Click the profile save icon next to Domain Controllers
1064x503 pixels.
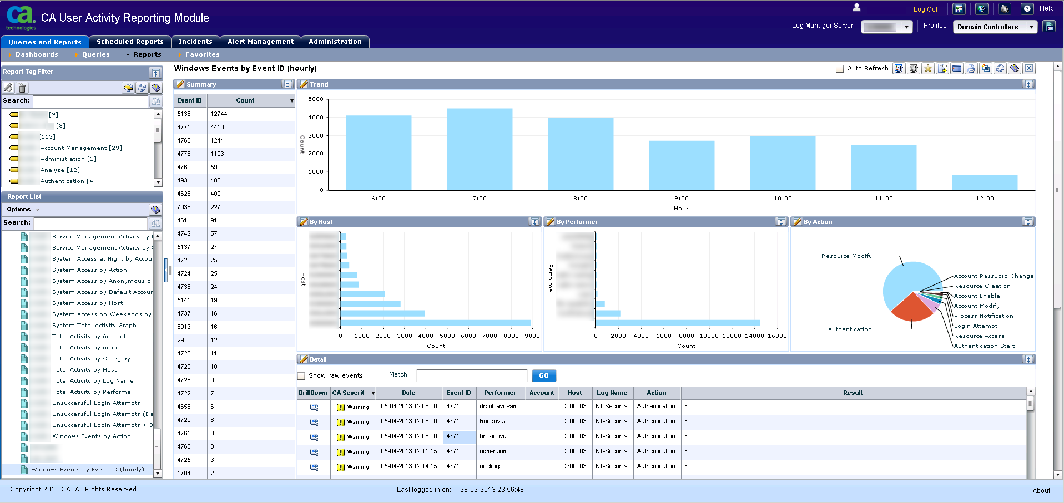point(1049,26)
